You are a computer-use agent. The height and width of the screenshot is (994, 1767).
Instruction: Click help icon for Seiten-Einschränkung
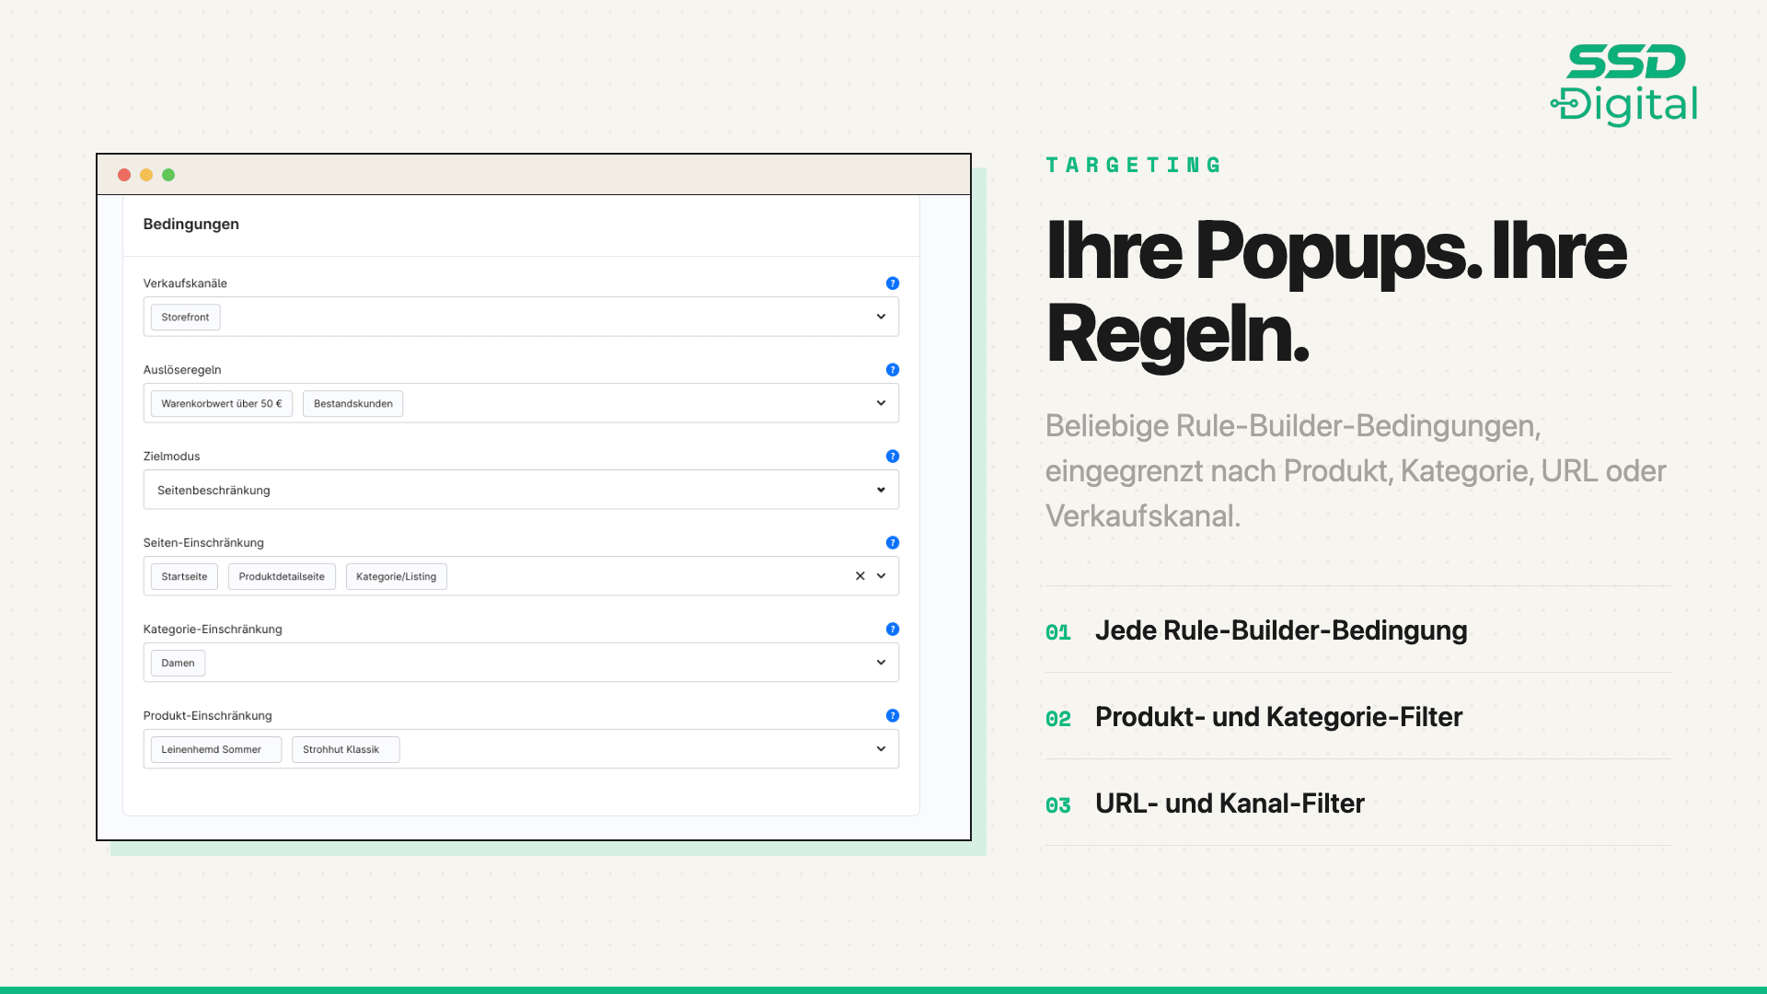pos(892,543)
